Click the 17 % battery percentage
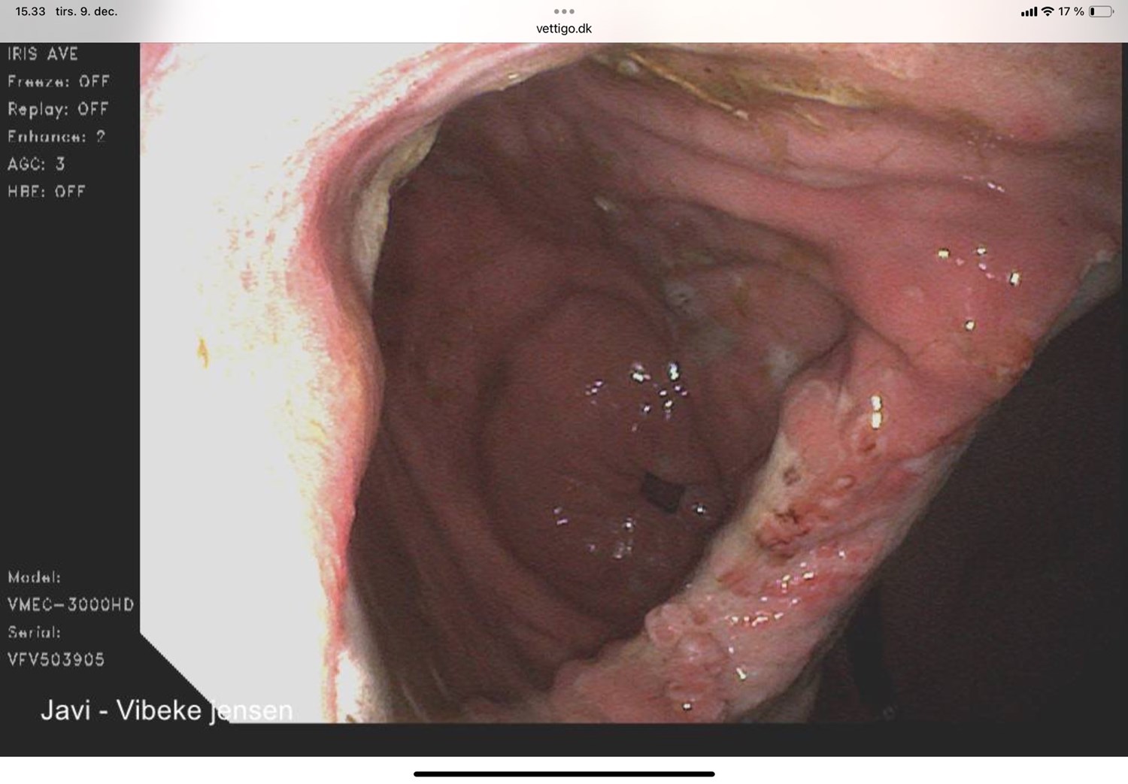 [x=1071, y=11]
